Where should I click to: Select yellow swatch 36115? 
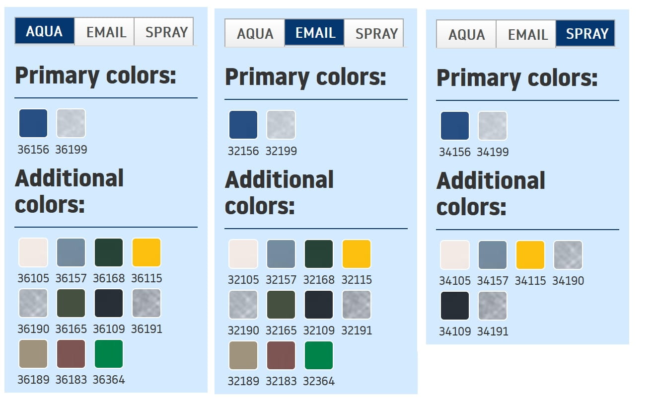(x=146, y=252)
